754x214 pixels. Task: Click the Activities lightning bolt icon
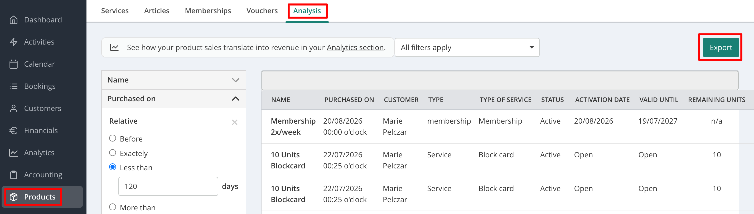[13, 42]
